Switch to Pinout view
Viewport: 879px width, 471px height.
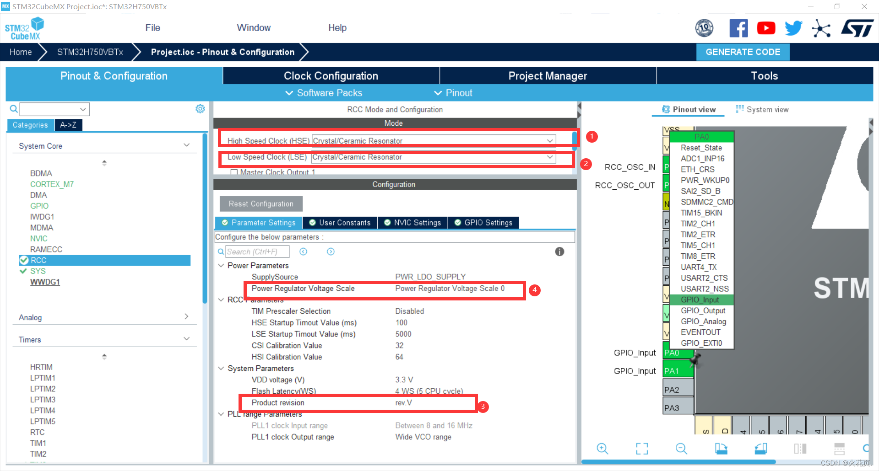click(689, 109)
